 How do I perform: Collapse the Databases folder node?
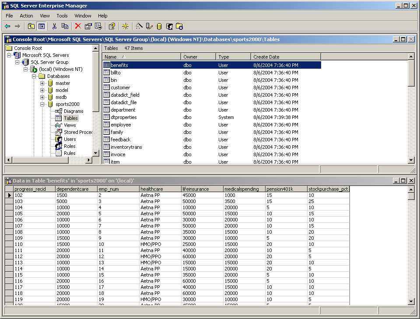point(34,76)
